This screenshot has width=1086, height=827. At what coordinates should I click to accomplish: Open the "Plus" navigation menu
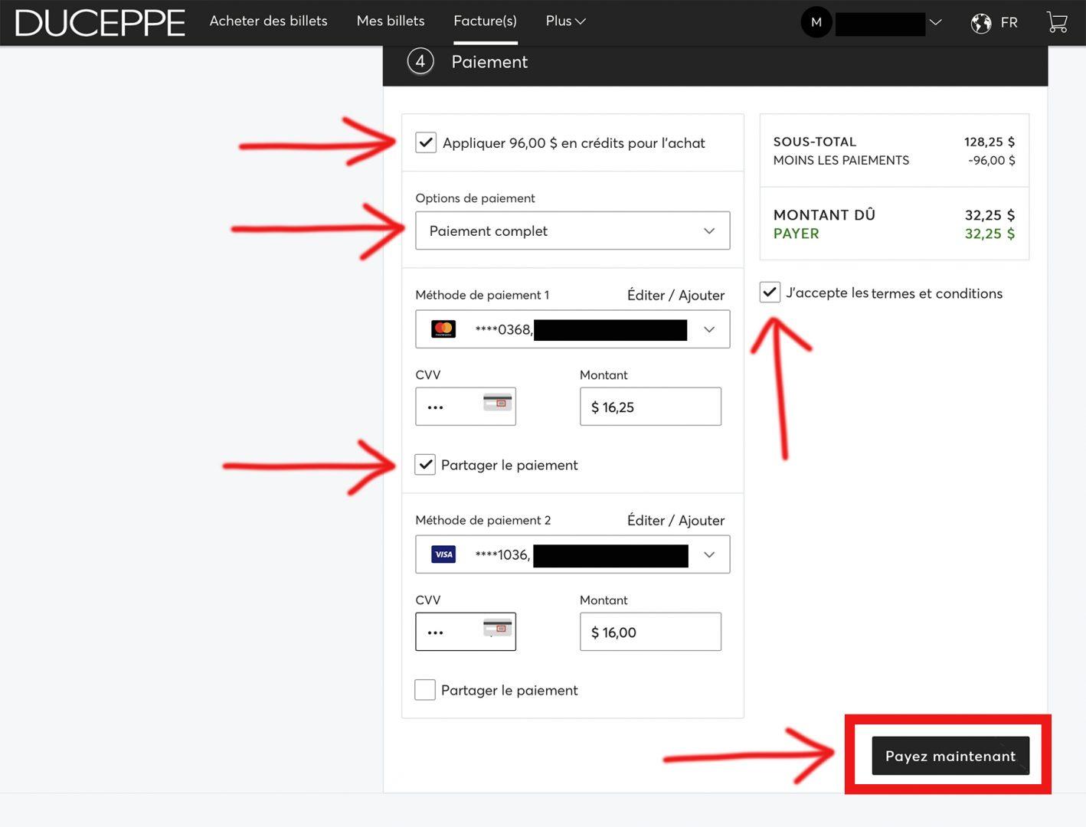pyautogui.click(x=565, y=21)
